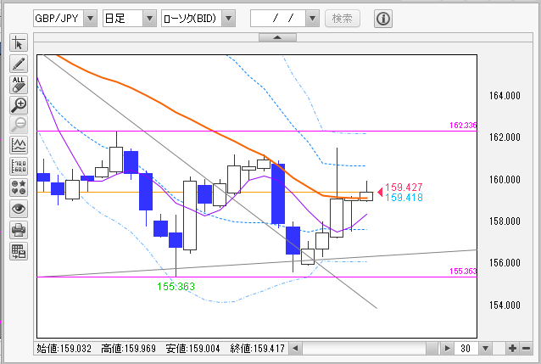This screenshot has width=541, height=364.
Task: Click the magenta 155.363 line label
Action: coord(463,272)
